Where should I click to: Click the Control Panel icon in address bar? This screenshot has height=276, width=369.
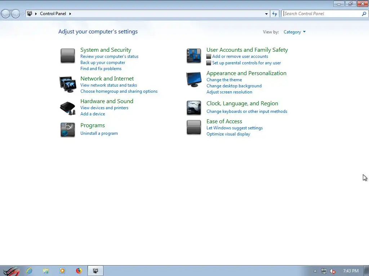point(30,14)
